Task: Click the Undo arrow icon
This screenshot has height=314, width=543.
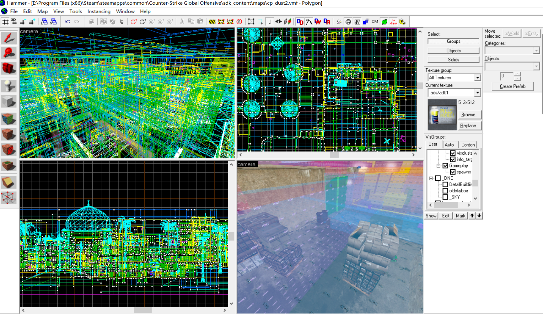Action: point(67,22)
